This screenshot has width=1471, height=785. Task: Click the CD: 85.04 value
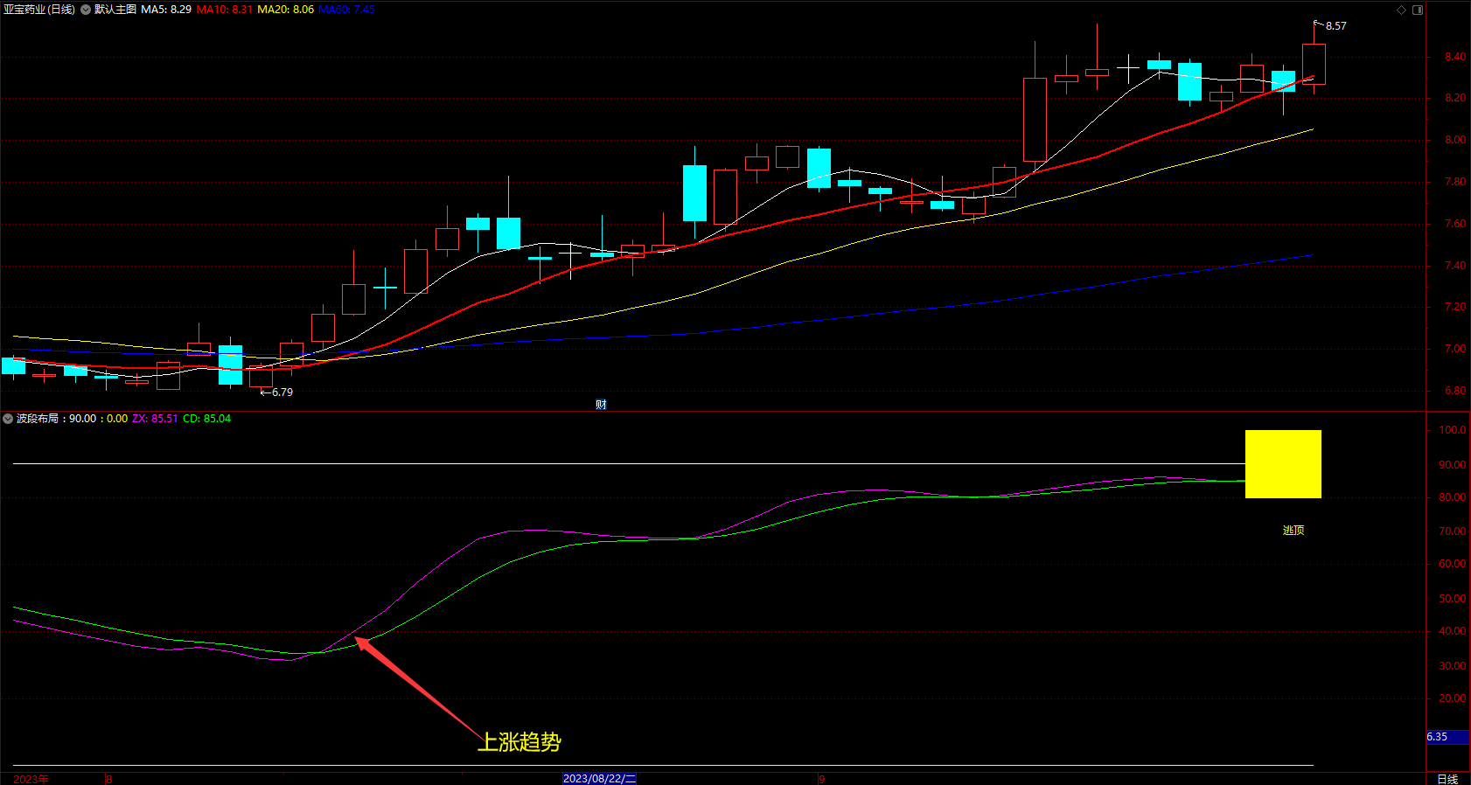[x=206, y=419]
